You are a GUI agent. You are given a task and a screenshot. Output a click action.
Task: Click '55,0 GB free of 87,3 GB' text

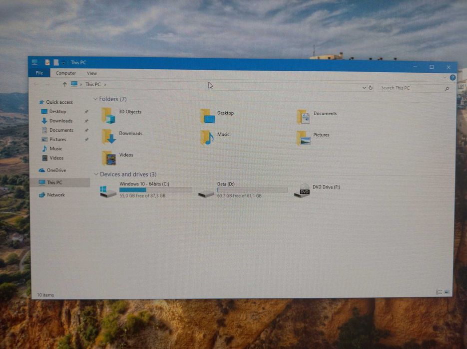[x=143, y=195]
